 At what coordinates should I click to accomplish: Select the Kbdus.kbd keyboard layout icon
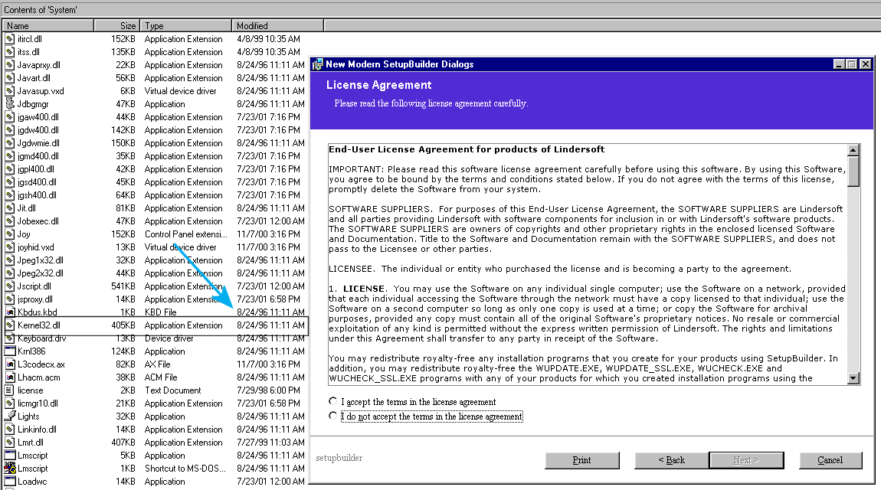point(9,312)
